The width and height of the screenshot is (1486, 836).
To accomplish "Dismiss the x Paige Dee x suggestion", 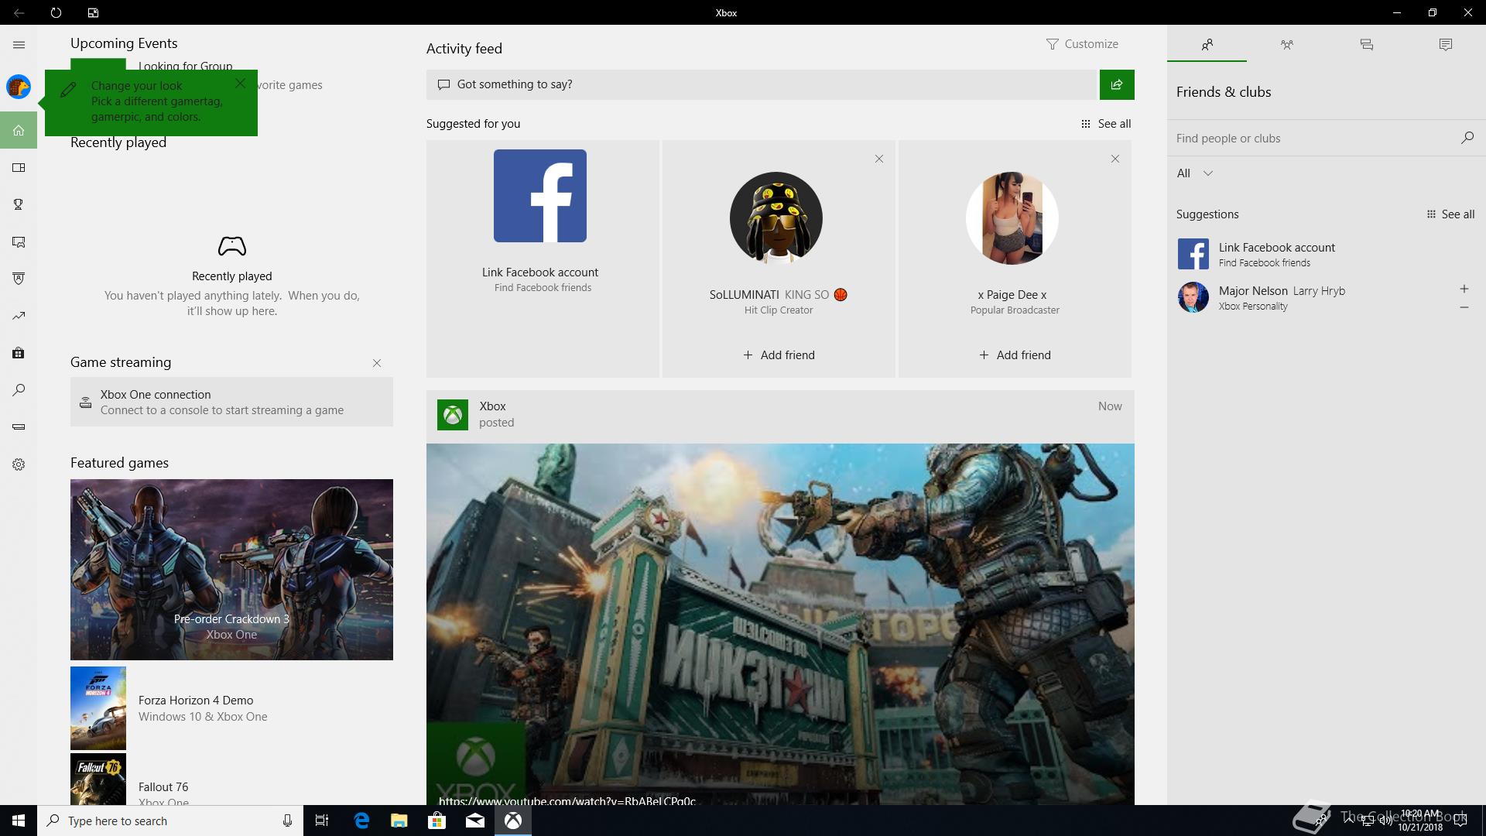I will [x=1115, y=159].
